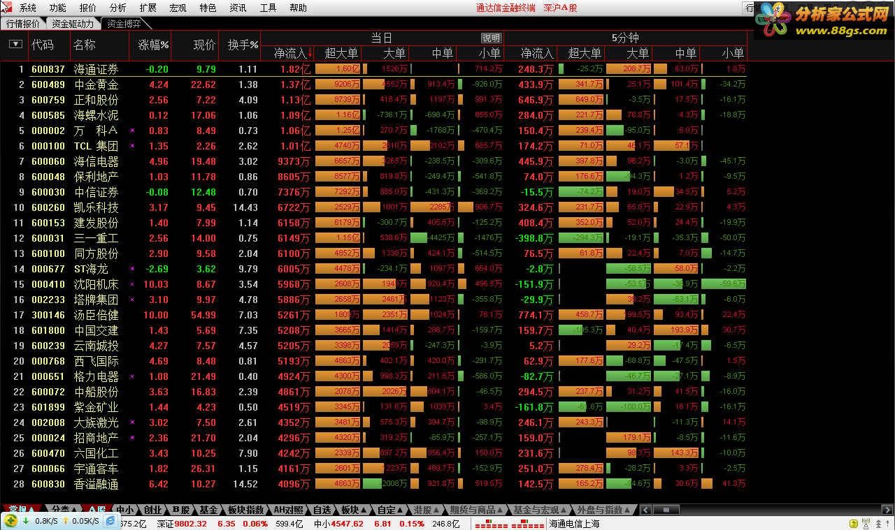Viewport: 895px width, 530px height.
Task: Select stock row 万 科A
Action: pyautogui.click(x=373, y=131)
